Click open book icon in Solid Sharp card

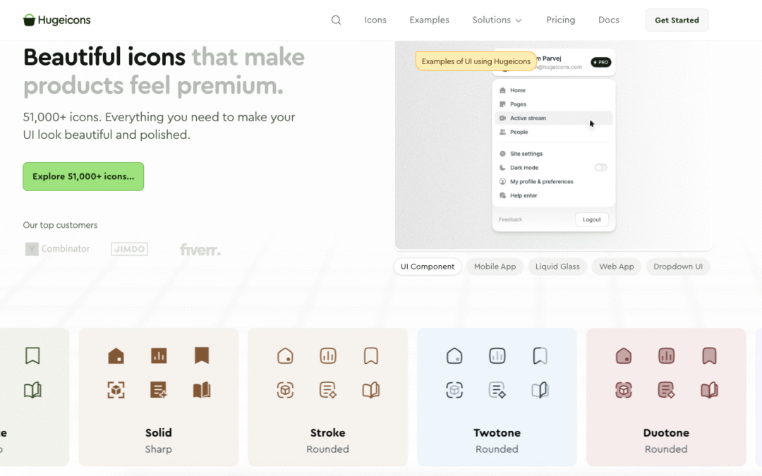pos(202,389)
